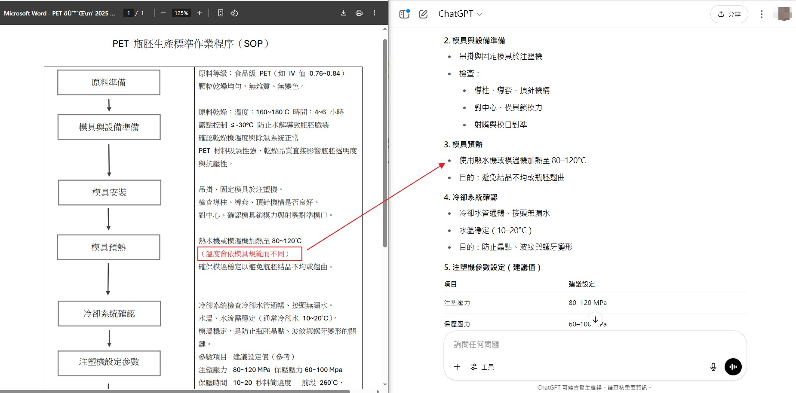Toggle fit to page icon
The width and height of the screenshot is (796, 393).
point(220,13)
